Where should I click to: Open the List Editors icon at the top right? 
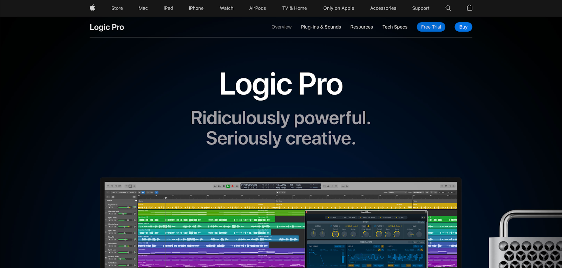click(442, 186)
